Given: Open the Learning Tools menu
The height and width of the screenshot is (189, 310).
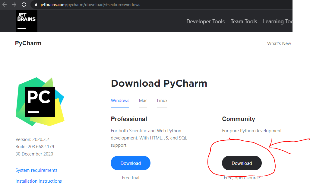Looking at the screenshot, I should (x=277, y=21).
